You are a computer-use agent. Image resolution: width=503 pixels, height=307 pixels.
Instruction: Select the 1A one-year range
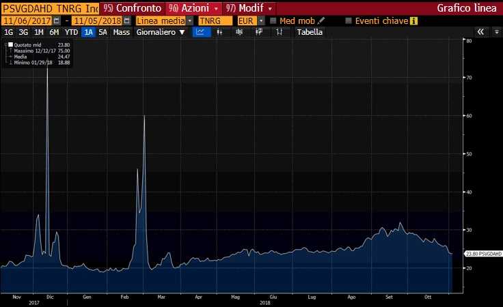point(88,32)
